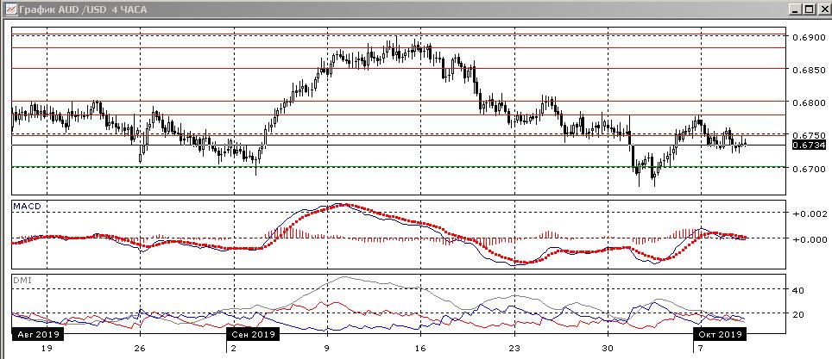Close the AUD/USD chart window
832x359 pixels.
point(823,9)
